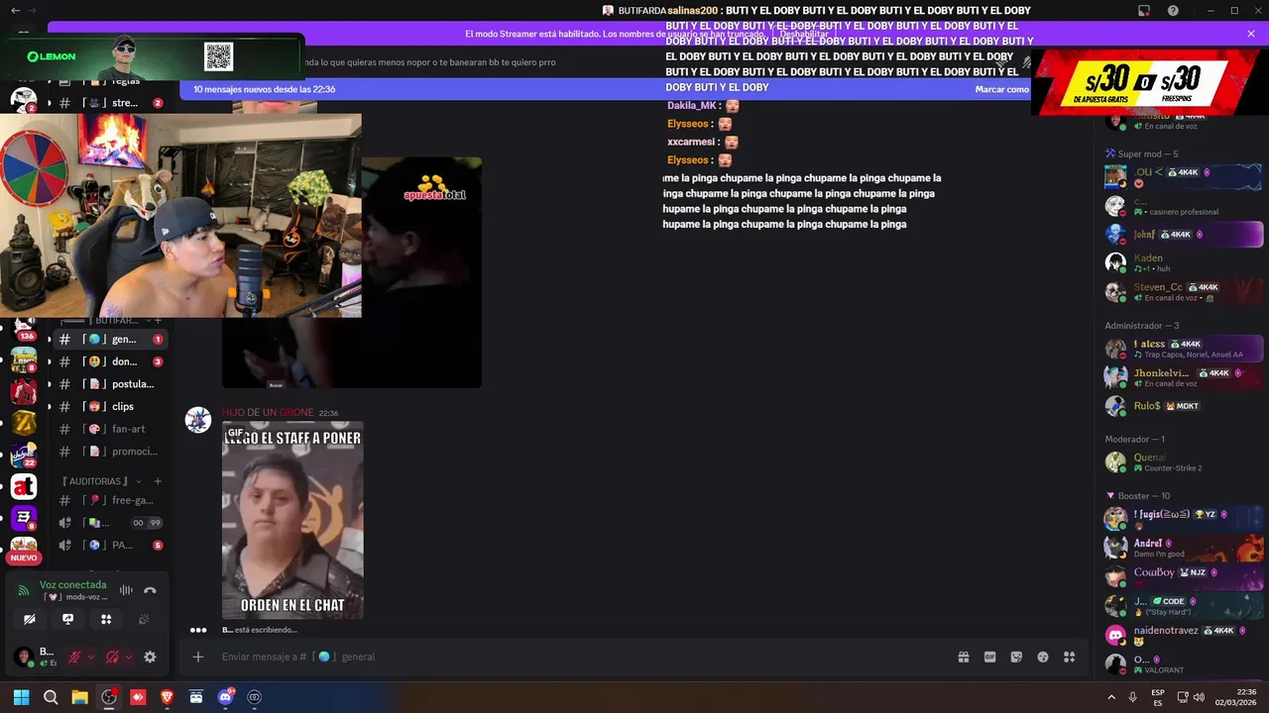Open microphone input options arrow
1269x713 pixels.
pos(91,657)
